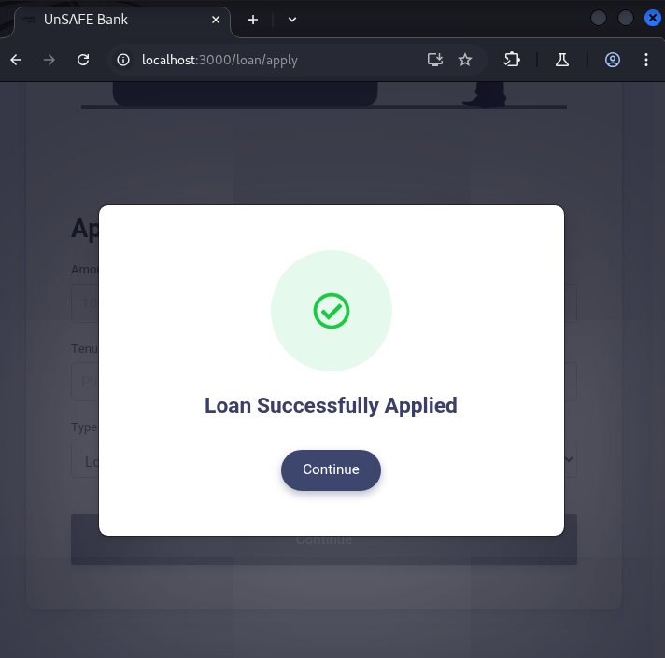Close the UnSAFE Bank tab
This screenshot has height=658, width=665.
coord(216,20)
